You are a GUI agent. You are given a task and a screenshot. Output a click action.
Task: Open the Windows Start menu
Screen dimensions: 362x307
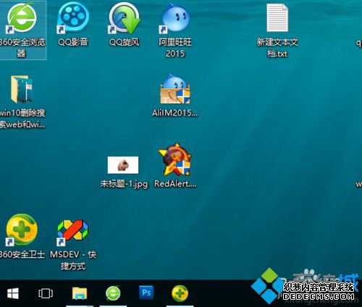coord(13,293)
